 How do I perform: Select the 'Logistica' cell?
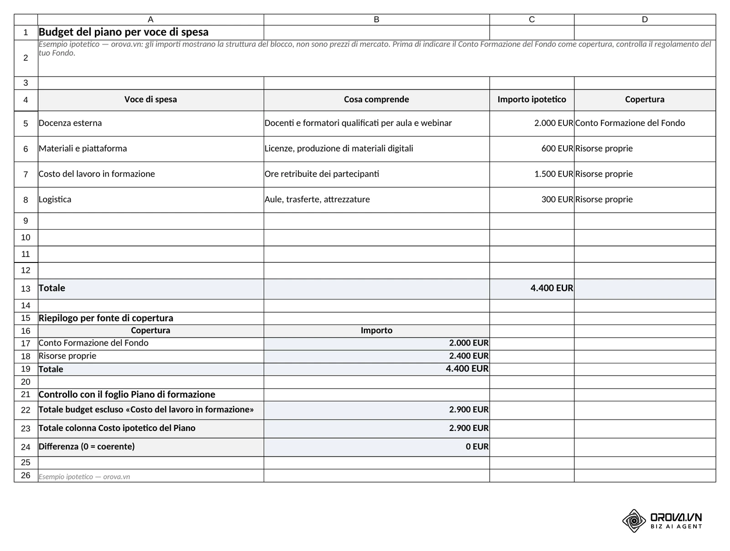pyautogui.click(x=151, y=200)
